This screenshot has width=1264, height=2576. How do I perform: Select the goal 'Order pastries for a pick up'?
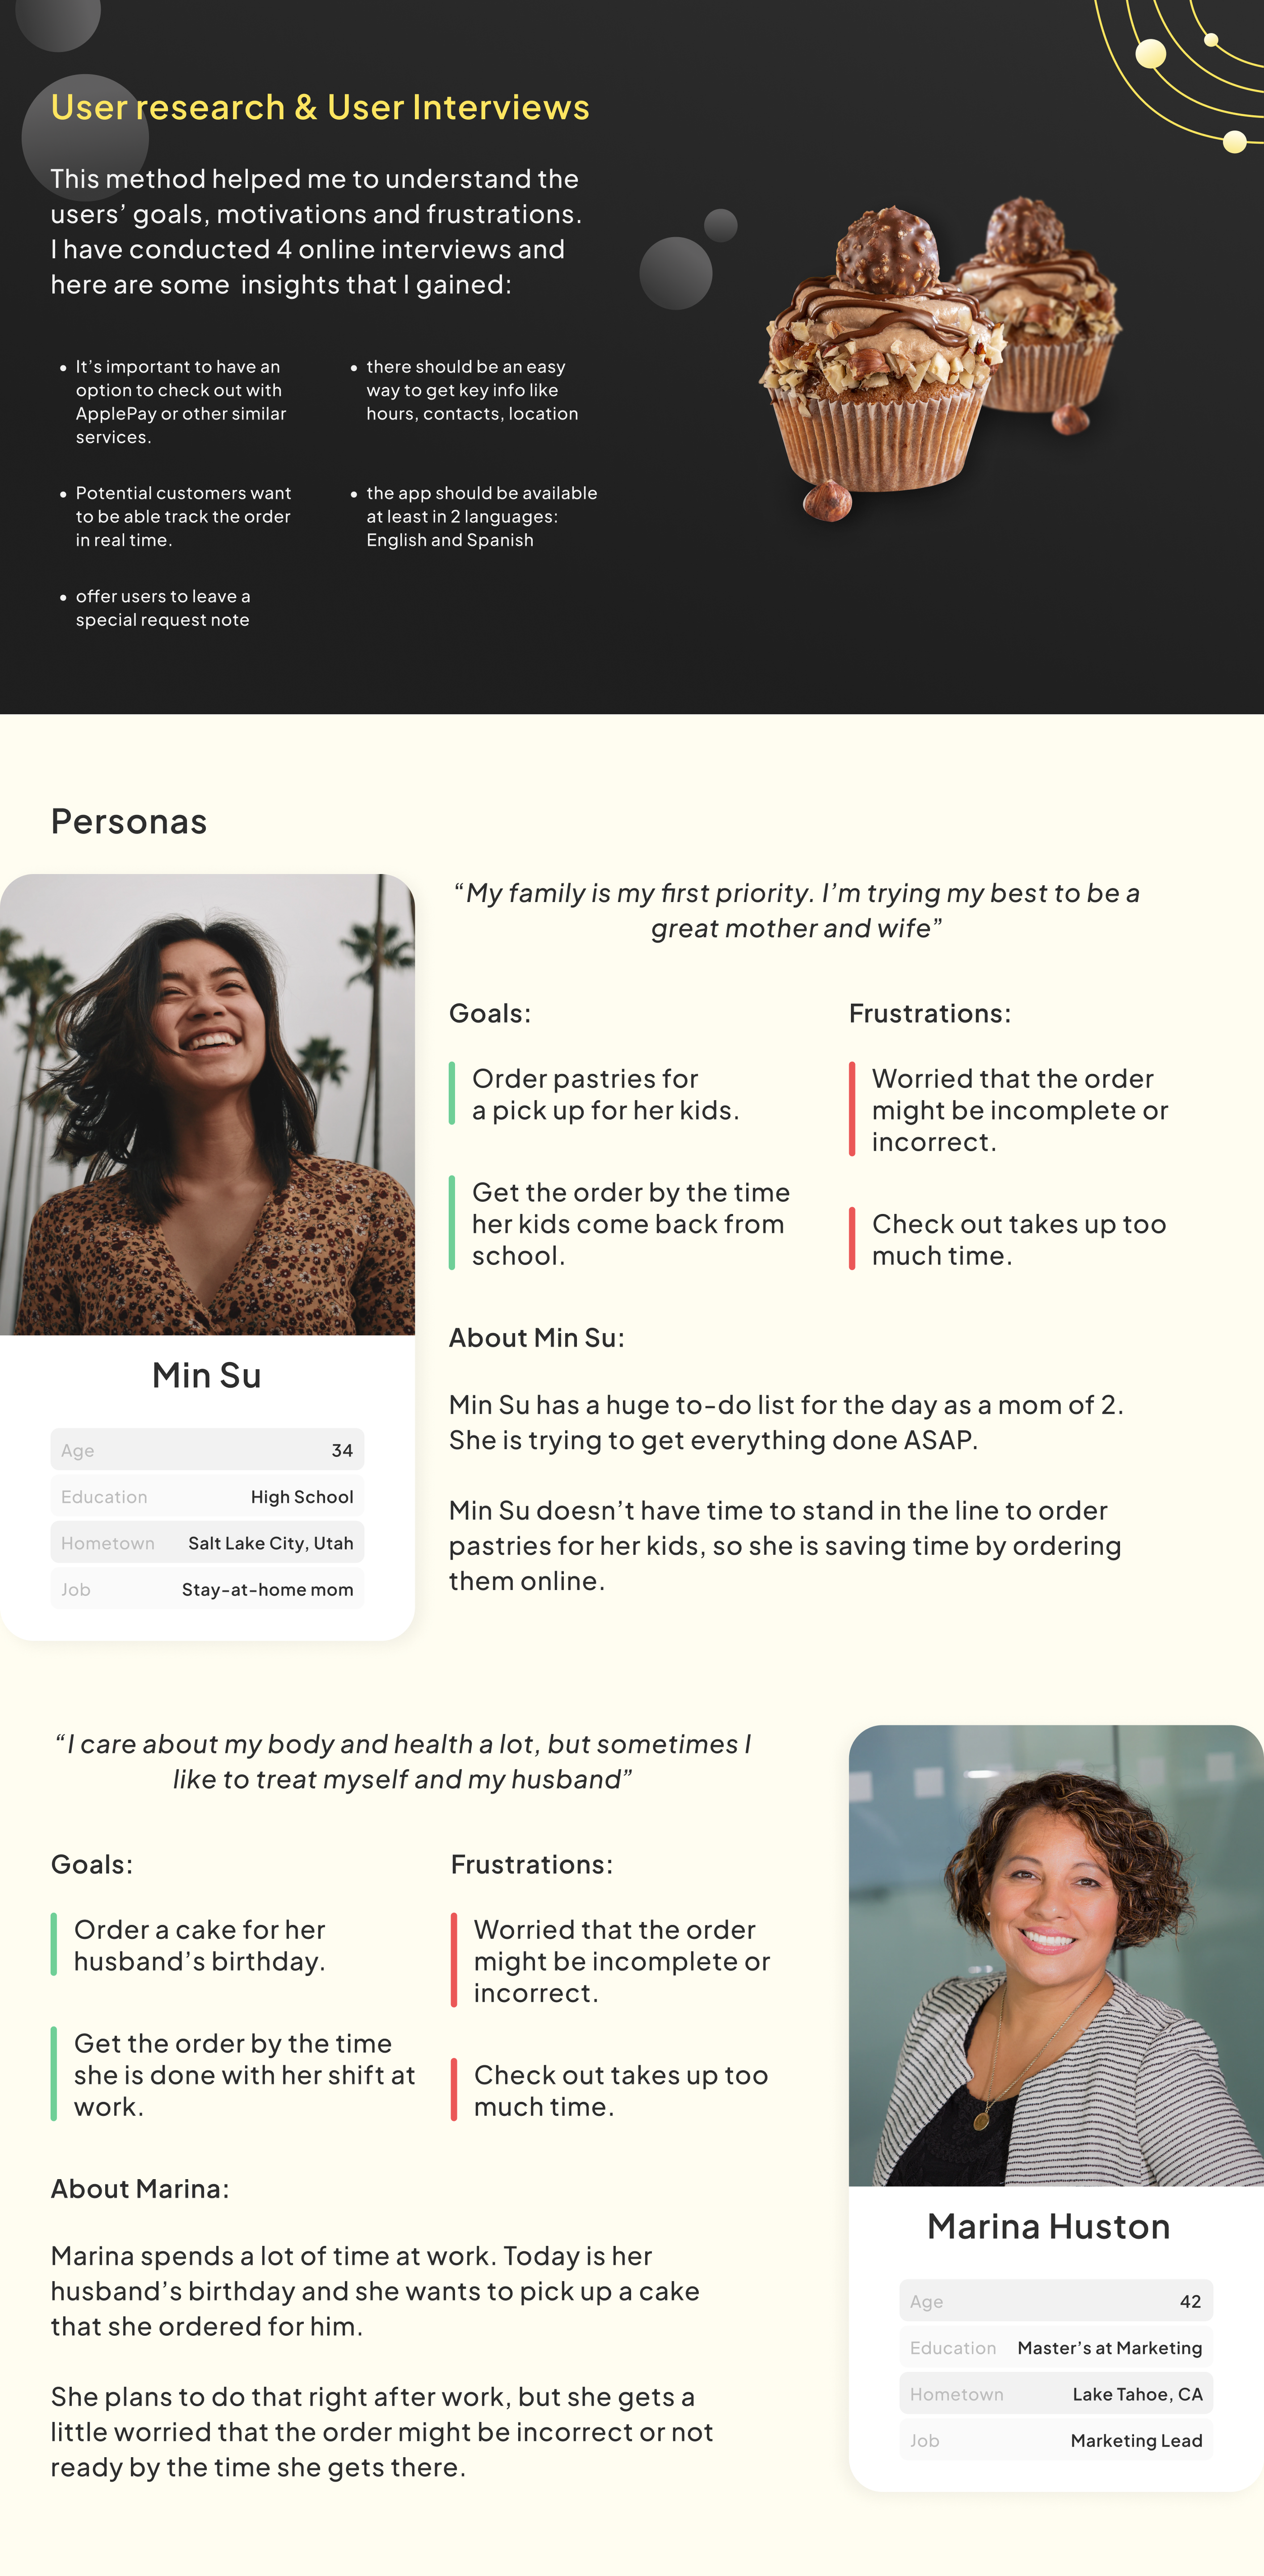tap(605, 1094)
